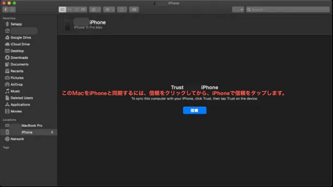This screenshot has width=333, height=187.
Task: Click the Edit Tags toolbar button
Action: click(x=134, y=9)
